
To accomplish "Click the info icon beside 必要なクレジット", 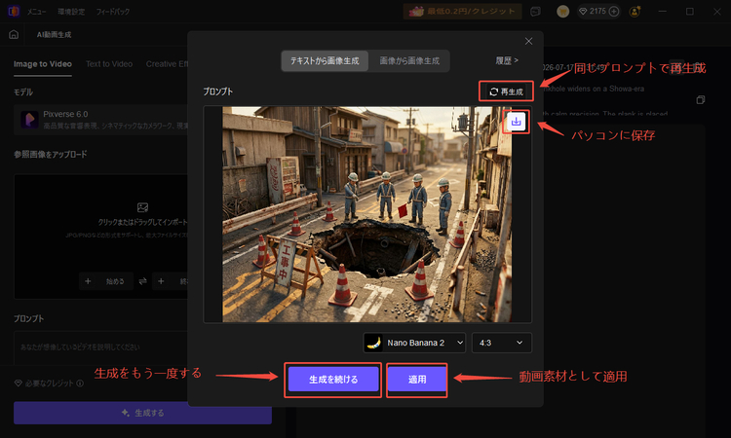I will [x=80, y=383].
